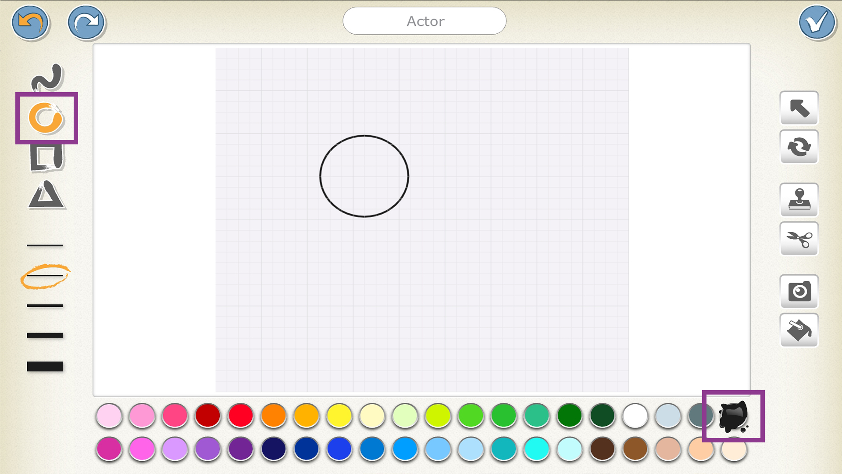Viewport: 842px width, 474px height.
Task: Select the orange color swatch
Action: [x=274, y=415]
